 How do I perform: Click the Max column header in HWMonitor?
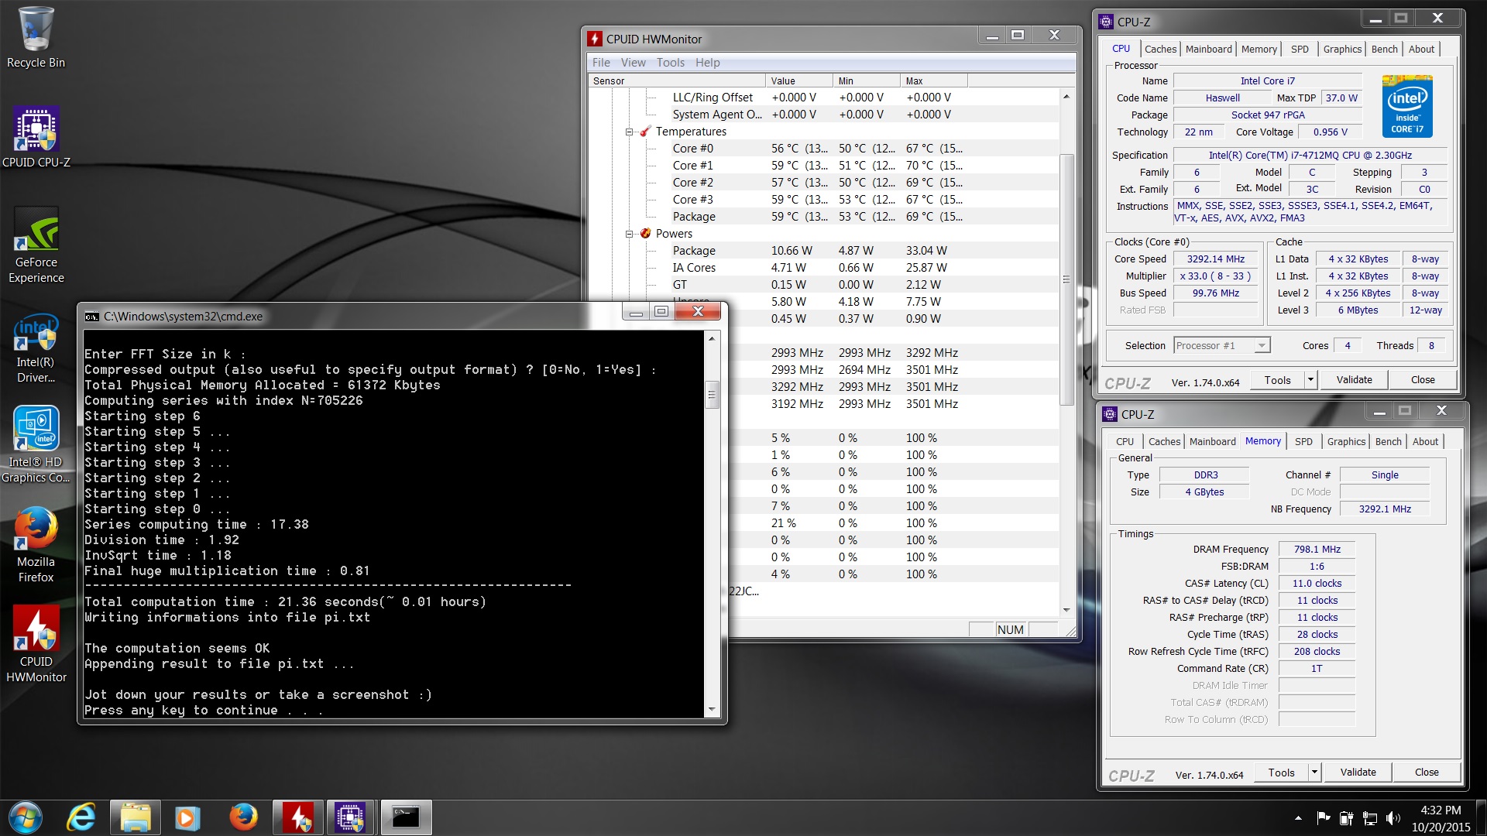(935, 81)
